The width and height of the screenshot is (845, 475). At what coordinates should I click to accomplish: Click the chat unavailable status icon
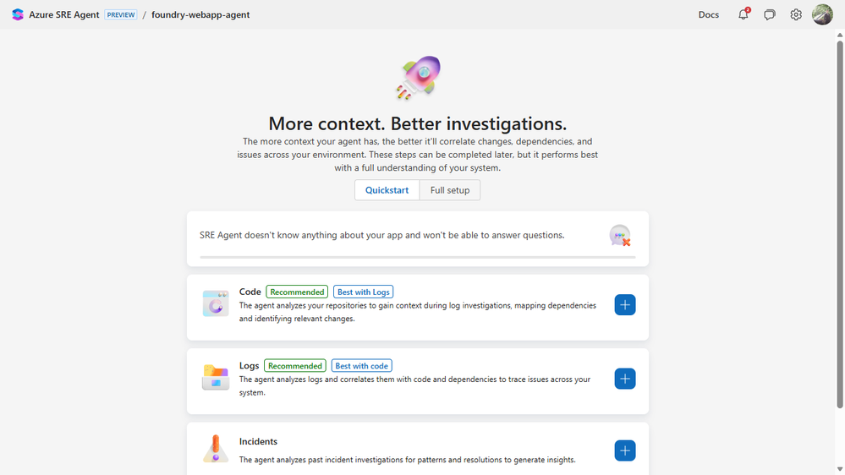[620, 236]
